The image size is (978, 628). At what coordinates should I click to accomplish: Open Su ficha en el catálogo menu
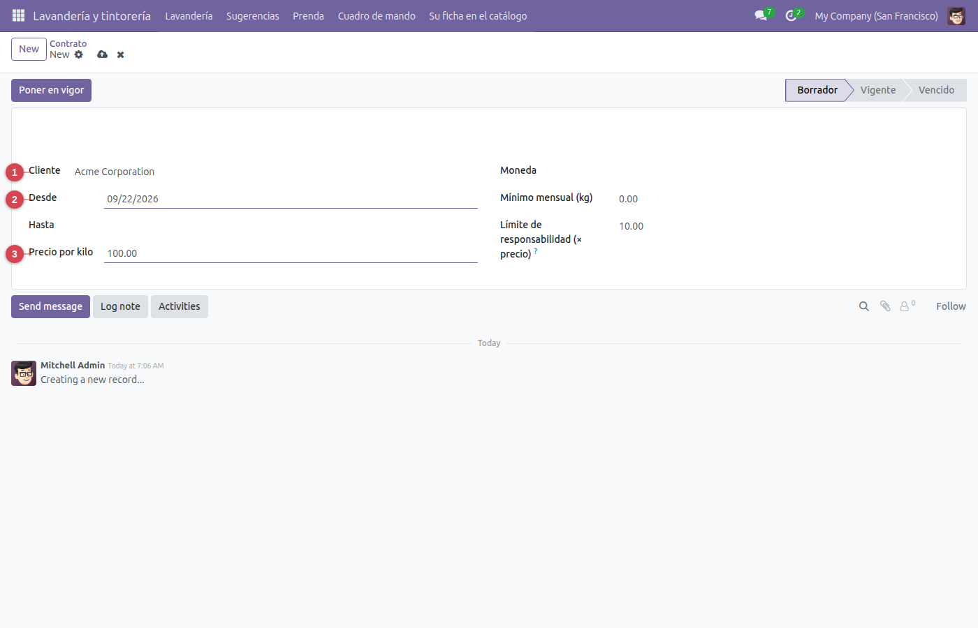click(478, 15)
